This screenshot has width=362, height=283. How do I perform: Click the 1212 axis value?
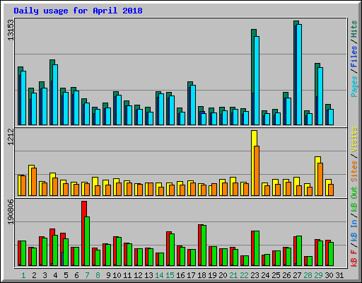coord(11,137)
